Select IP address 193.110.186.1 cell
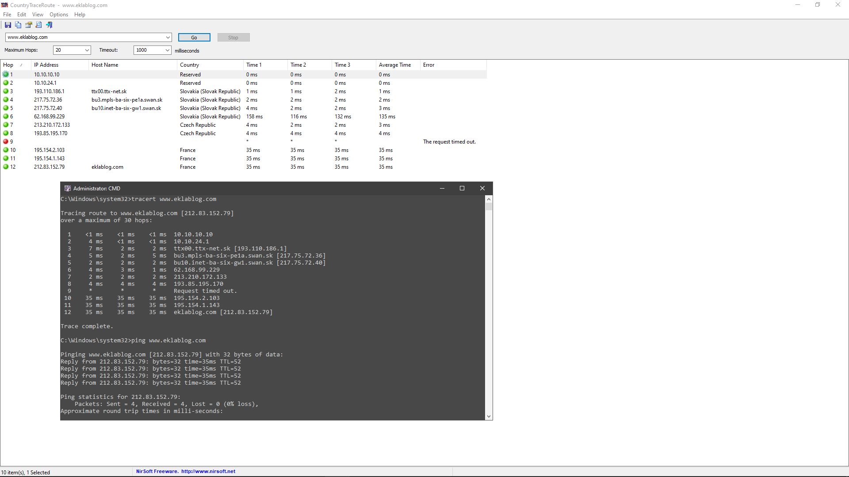 point(49,91)
